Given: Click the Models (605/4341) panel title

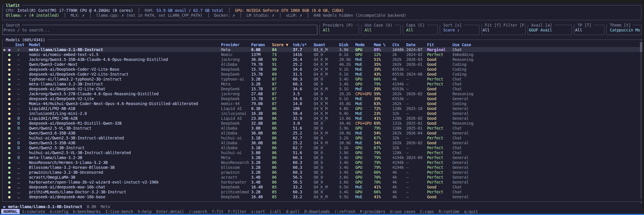Looking at the screenshot, I should 25,40.
